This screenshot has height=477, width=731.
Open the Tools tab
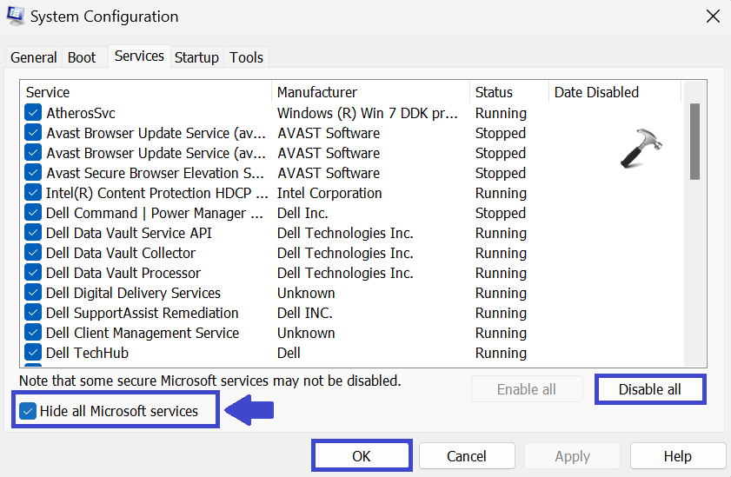(x=246, y=57)
